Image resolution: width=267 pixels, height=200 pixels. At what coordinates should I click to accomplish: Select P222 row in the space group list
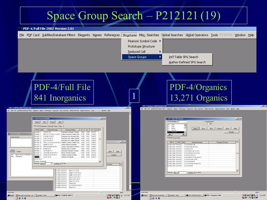(x=175, y=127)
